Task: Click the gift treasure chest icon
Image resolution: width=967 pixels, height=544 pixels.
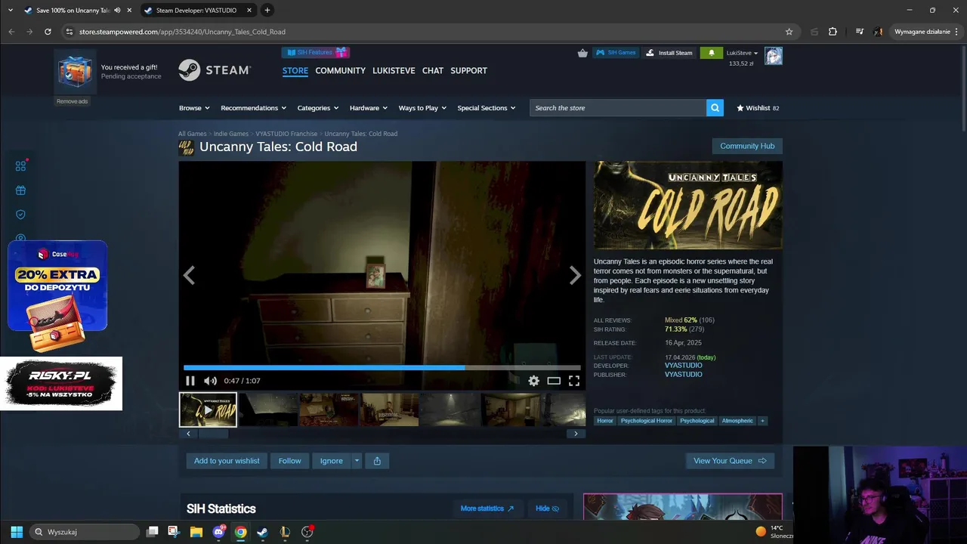Action: 75,72
